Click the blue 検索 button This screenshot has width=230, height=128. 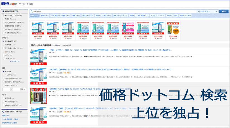224,11
